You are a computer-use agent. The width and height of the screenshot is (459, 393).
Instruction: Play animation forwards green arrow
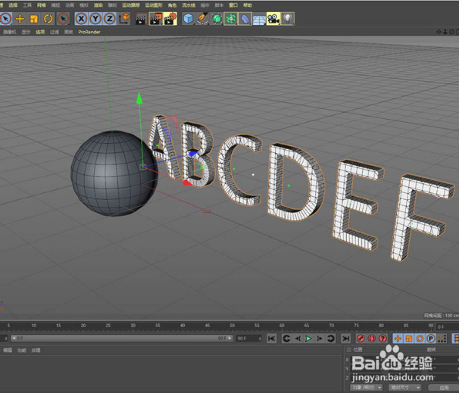coord(308,338)
